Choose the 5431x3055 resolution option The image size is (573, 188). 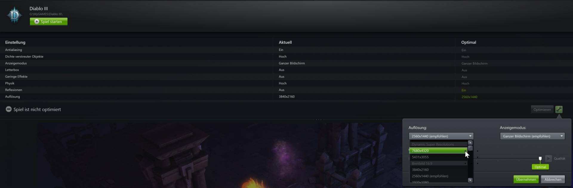coord(438,157)
